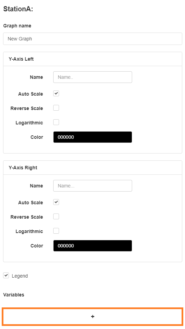
Task: Click the Y-Axis Right Name field
Action: pyautogui.click(x=93, y=186)
